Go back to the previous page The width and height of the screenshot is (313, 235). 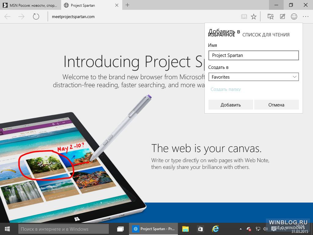coord(7,17)
